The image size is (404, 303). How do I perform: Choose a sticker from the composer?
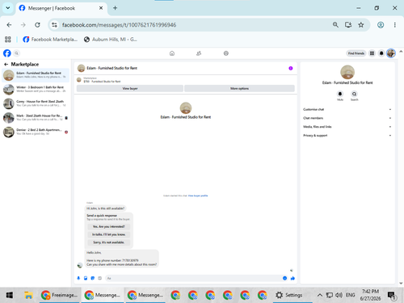tap(93, 278)
